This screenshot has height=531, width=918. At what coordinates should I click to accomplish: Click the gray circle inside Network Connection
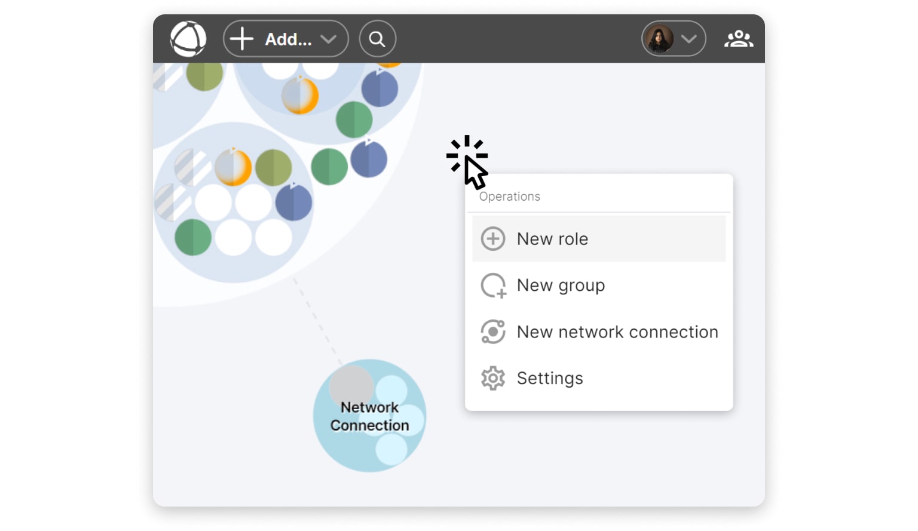[x=351, y=383]
